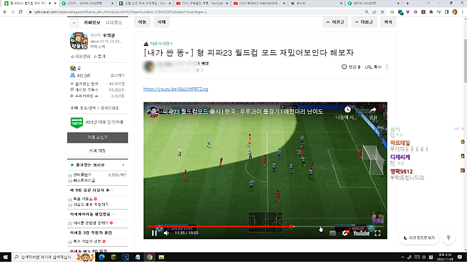Open the 전체글보기 board
Viewport: 467px width, 262px height.
[82, 175]
